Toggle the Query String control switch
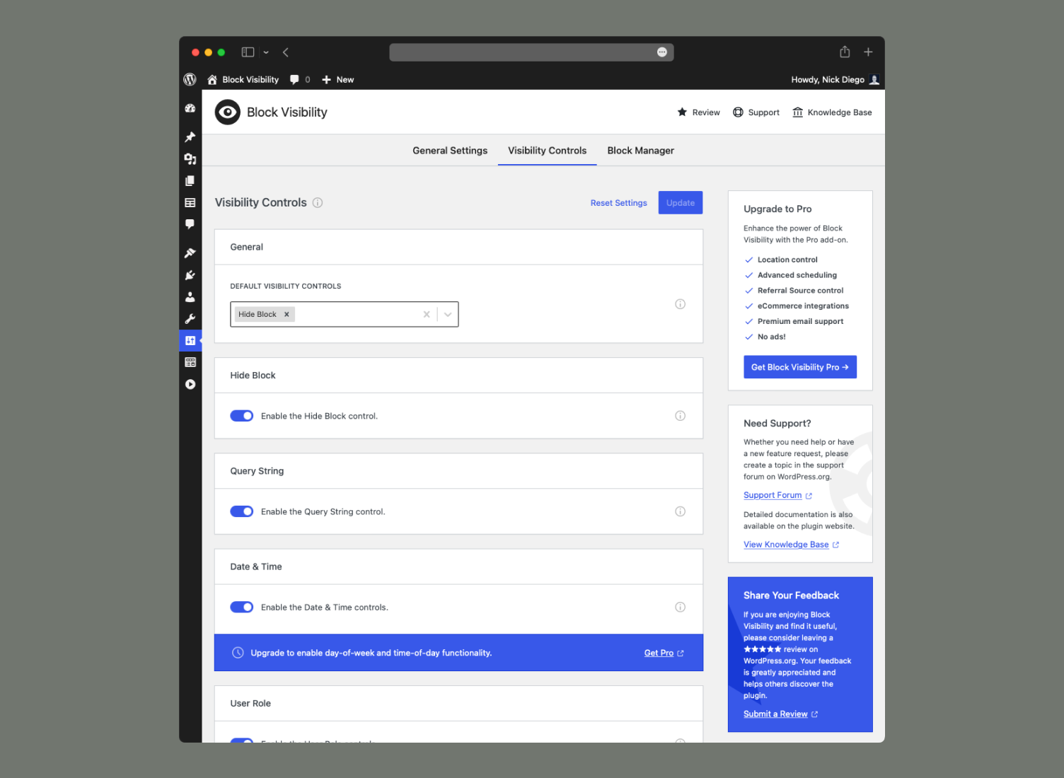The width and height of the screenshot is (1064, 778). tap(242, 511)
